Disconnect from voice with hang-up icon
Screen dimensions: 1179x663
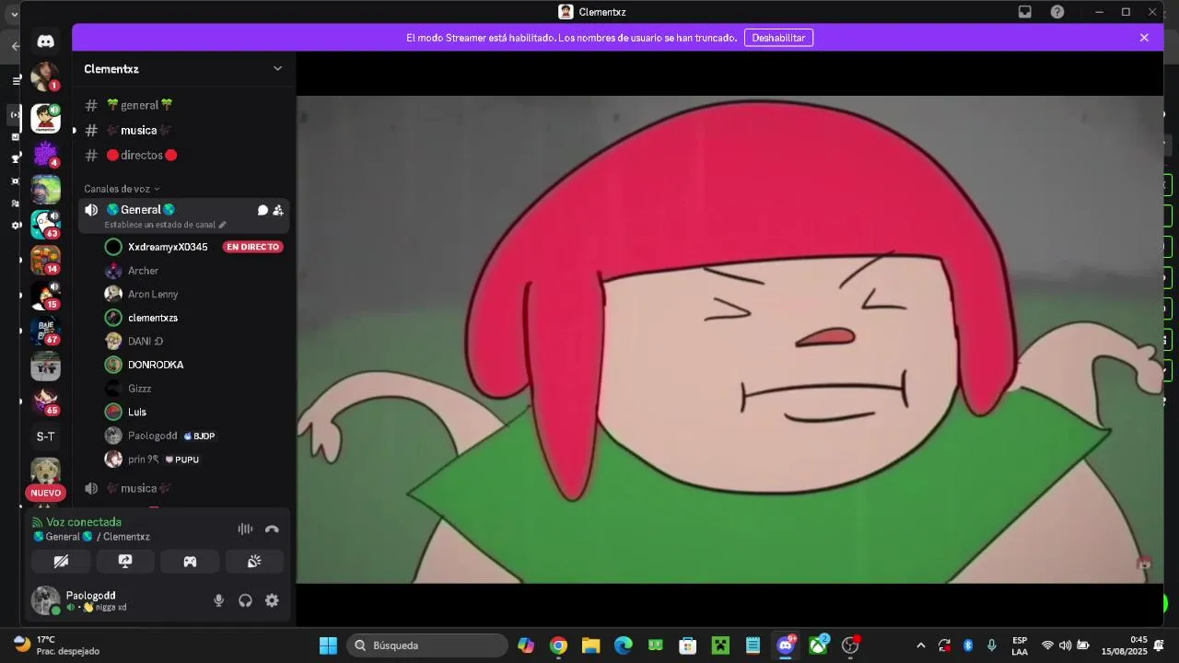click(x=272, y=529)
